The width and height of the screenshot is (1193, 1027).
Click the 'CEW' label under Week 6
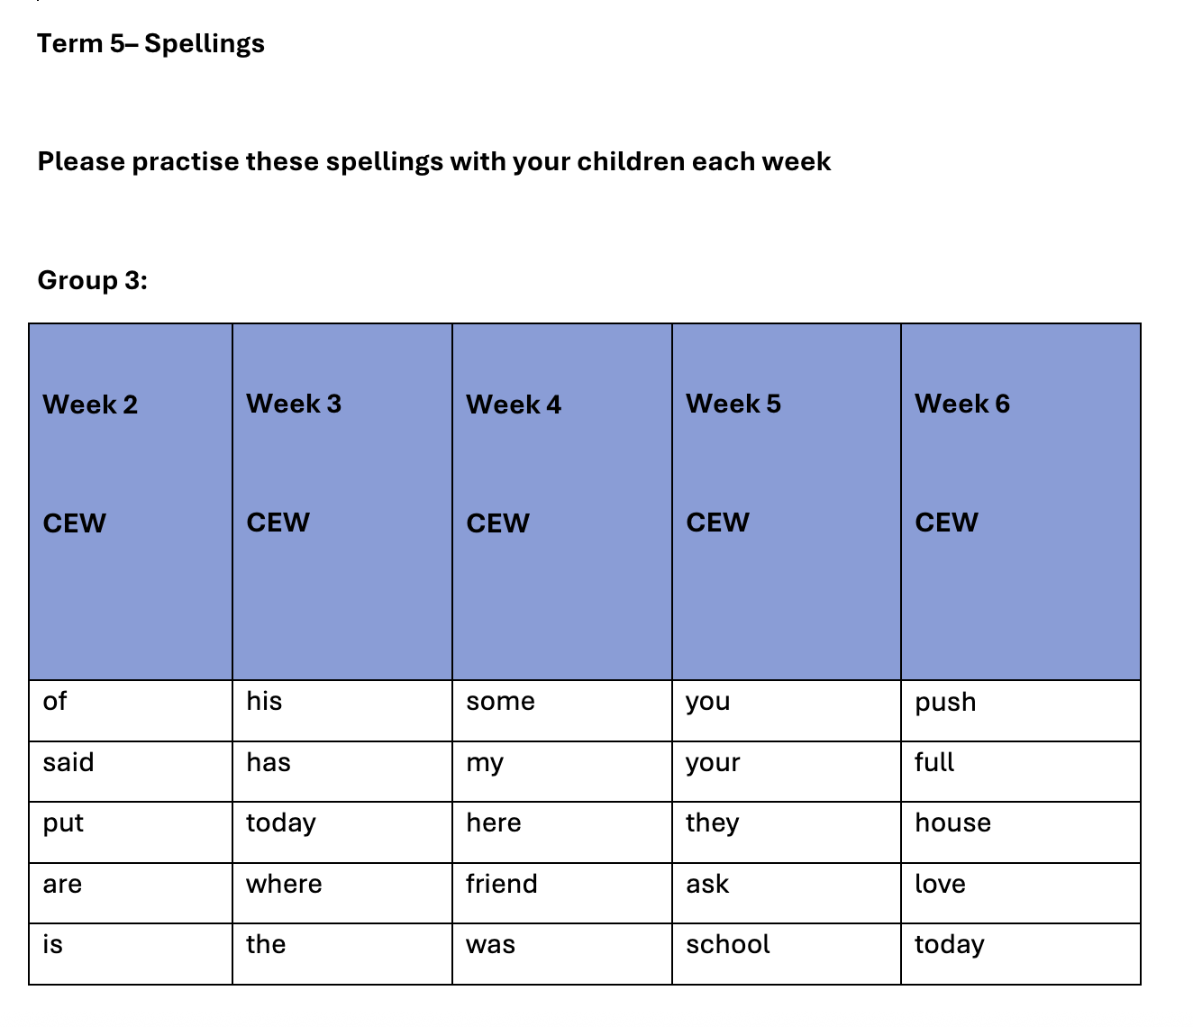[946, 523]
